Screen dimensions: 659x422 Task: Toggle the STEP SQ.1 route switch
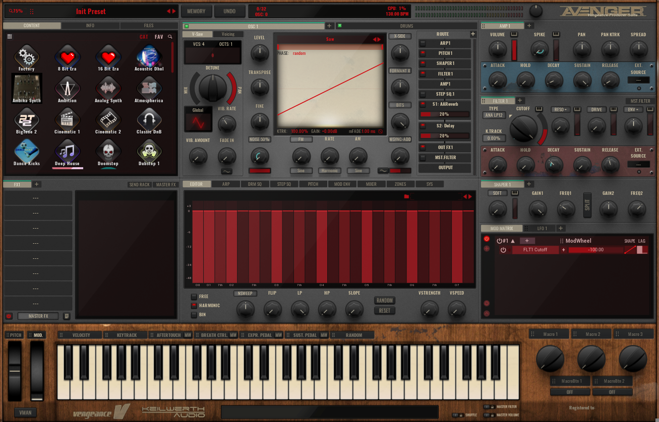click(423, 94)
